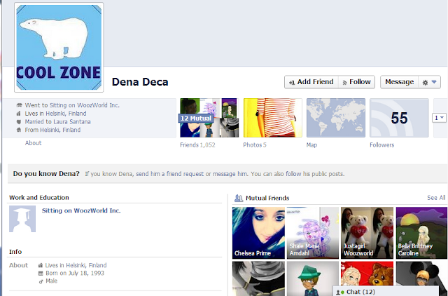448x296 pixels.
Task: Open the Map tile
Action: [336, 118]
